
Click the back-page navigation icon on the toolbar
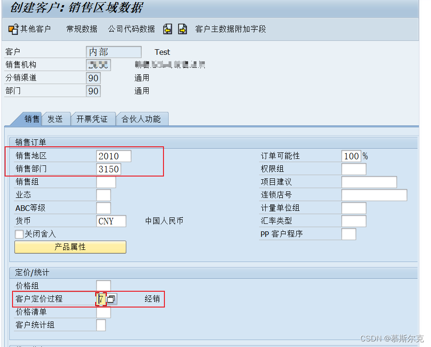click(x=167, y=28)
